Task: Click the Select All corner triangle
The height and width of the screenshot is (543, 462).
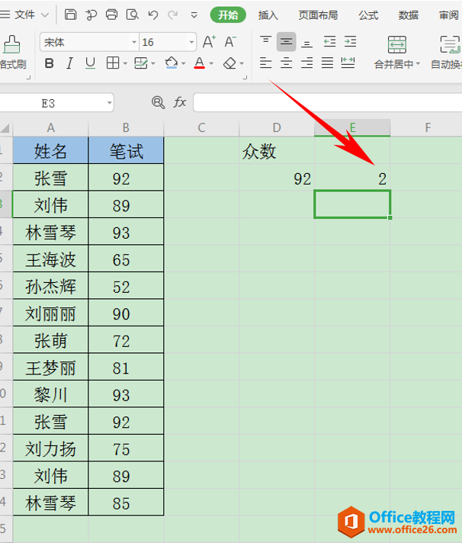Action: coord(6,128)
